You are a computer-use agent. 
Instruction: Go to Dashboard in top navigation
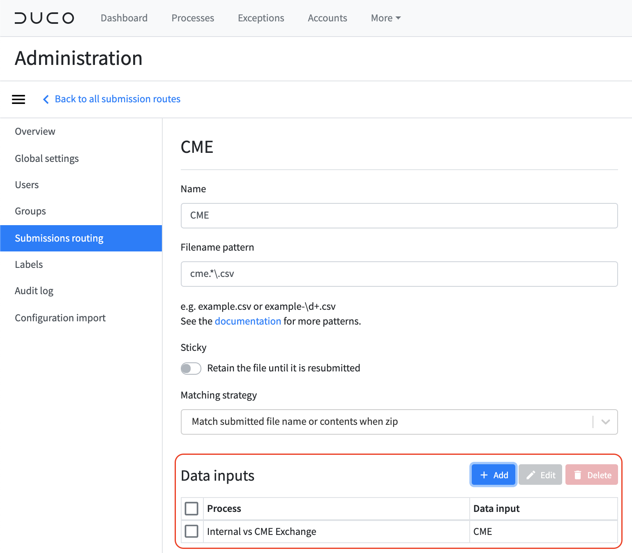[124, 18]
